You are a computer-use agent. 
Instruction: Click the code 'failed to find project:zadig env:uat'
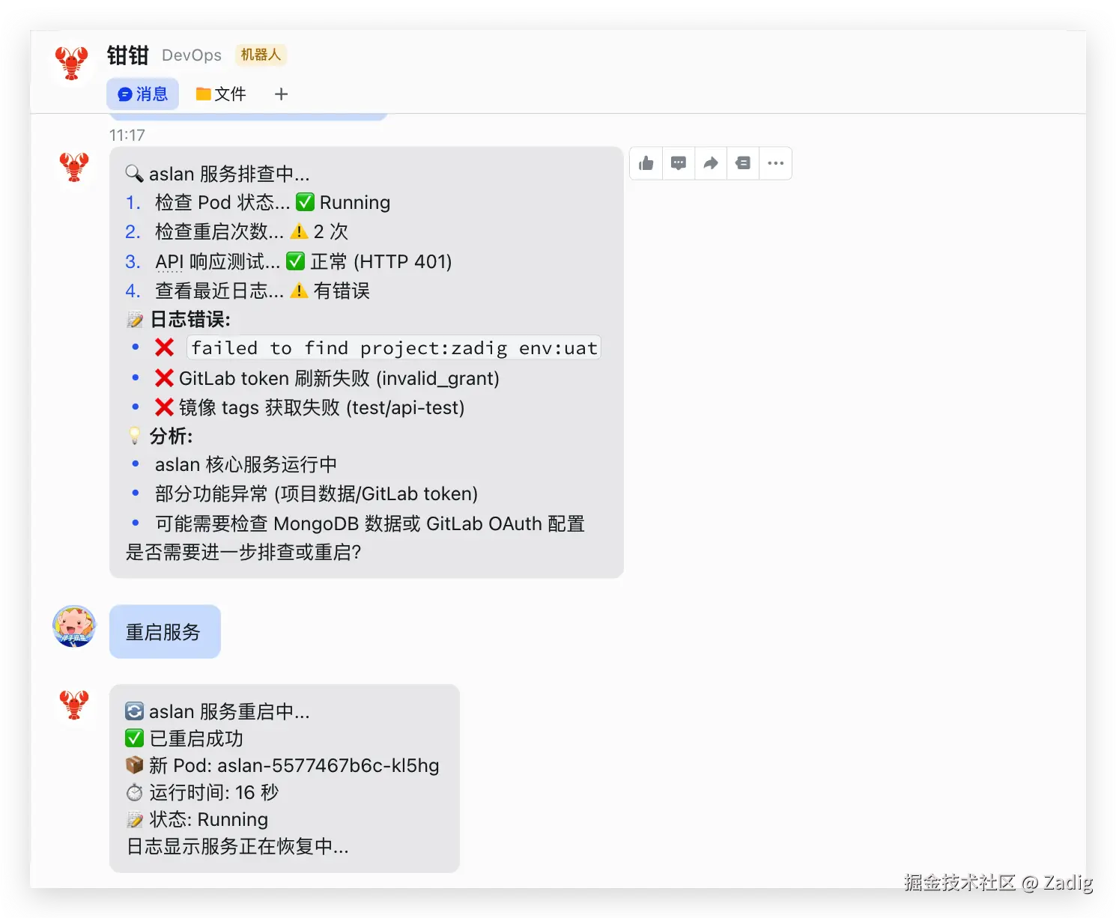[394, 347]
